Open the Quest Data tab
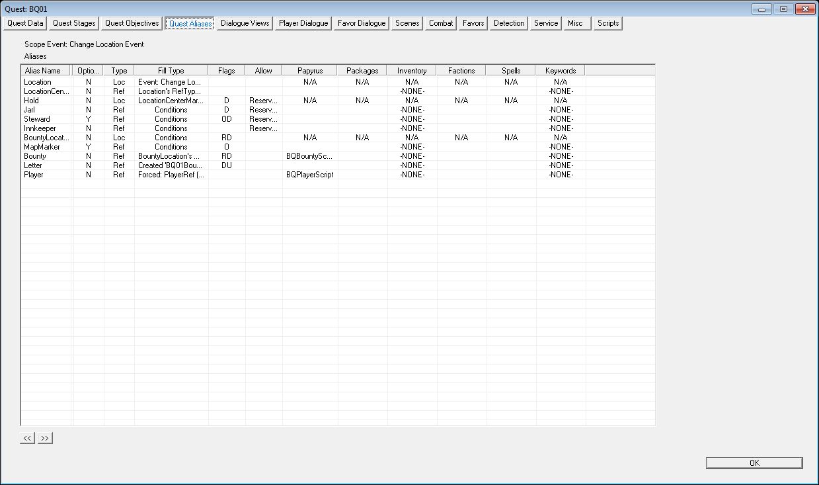This screenshot has width=819, height=485. tap(25, 23)
